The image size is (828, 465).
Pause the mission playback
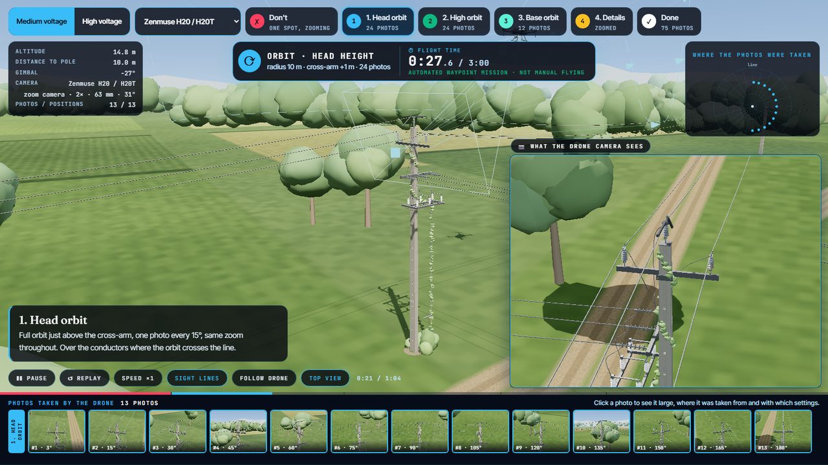(x=32, y=378)
